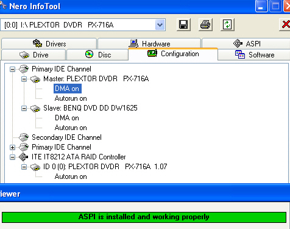290x229 pixels.
Task: Collapse the Master PLEXTOR DVDR node
Action: (x=24, y=79)
